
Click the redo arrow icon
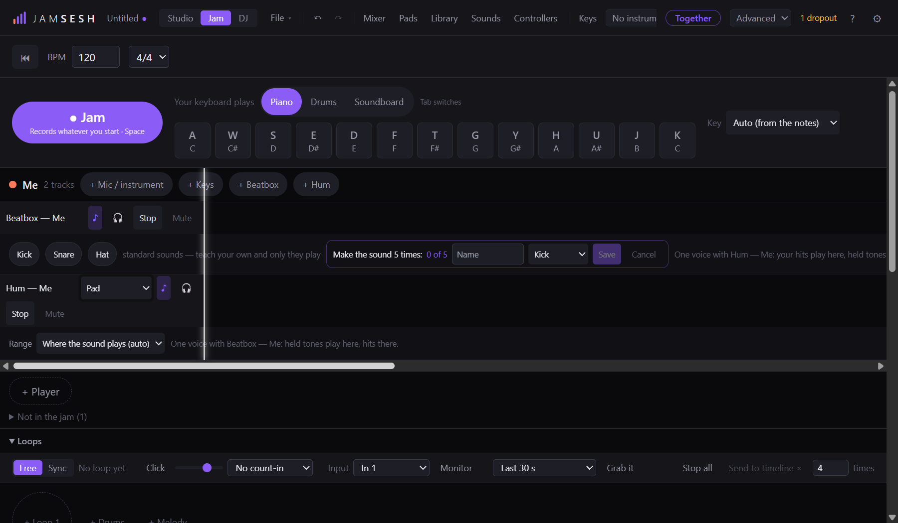click(x=338, y=18)
